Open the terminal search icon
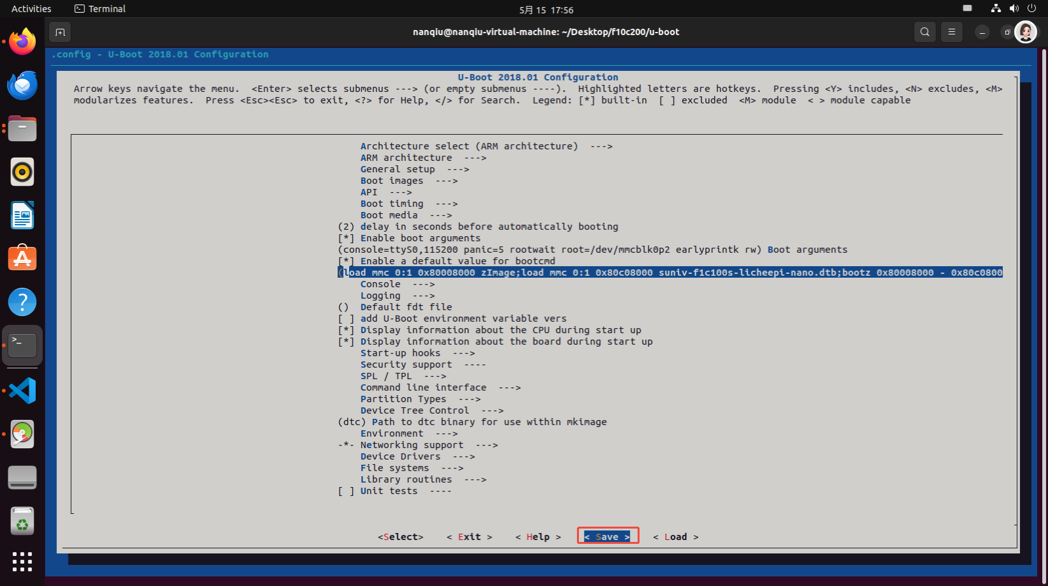 [x=925, y=32]
